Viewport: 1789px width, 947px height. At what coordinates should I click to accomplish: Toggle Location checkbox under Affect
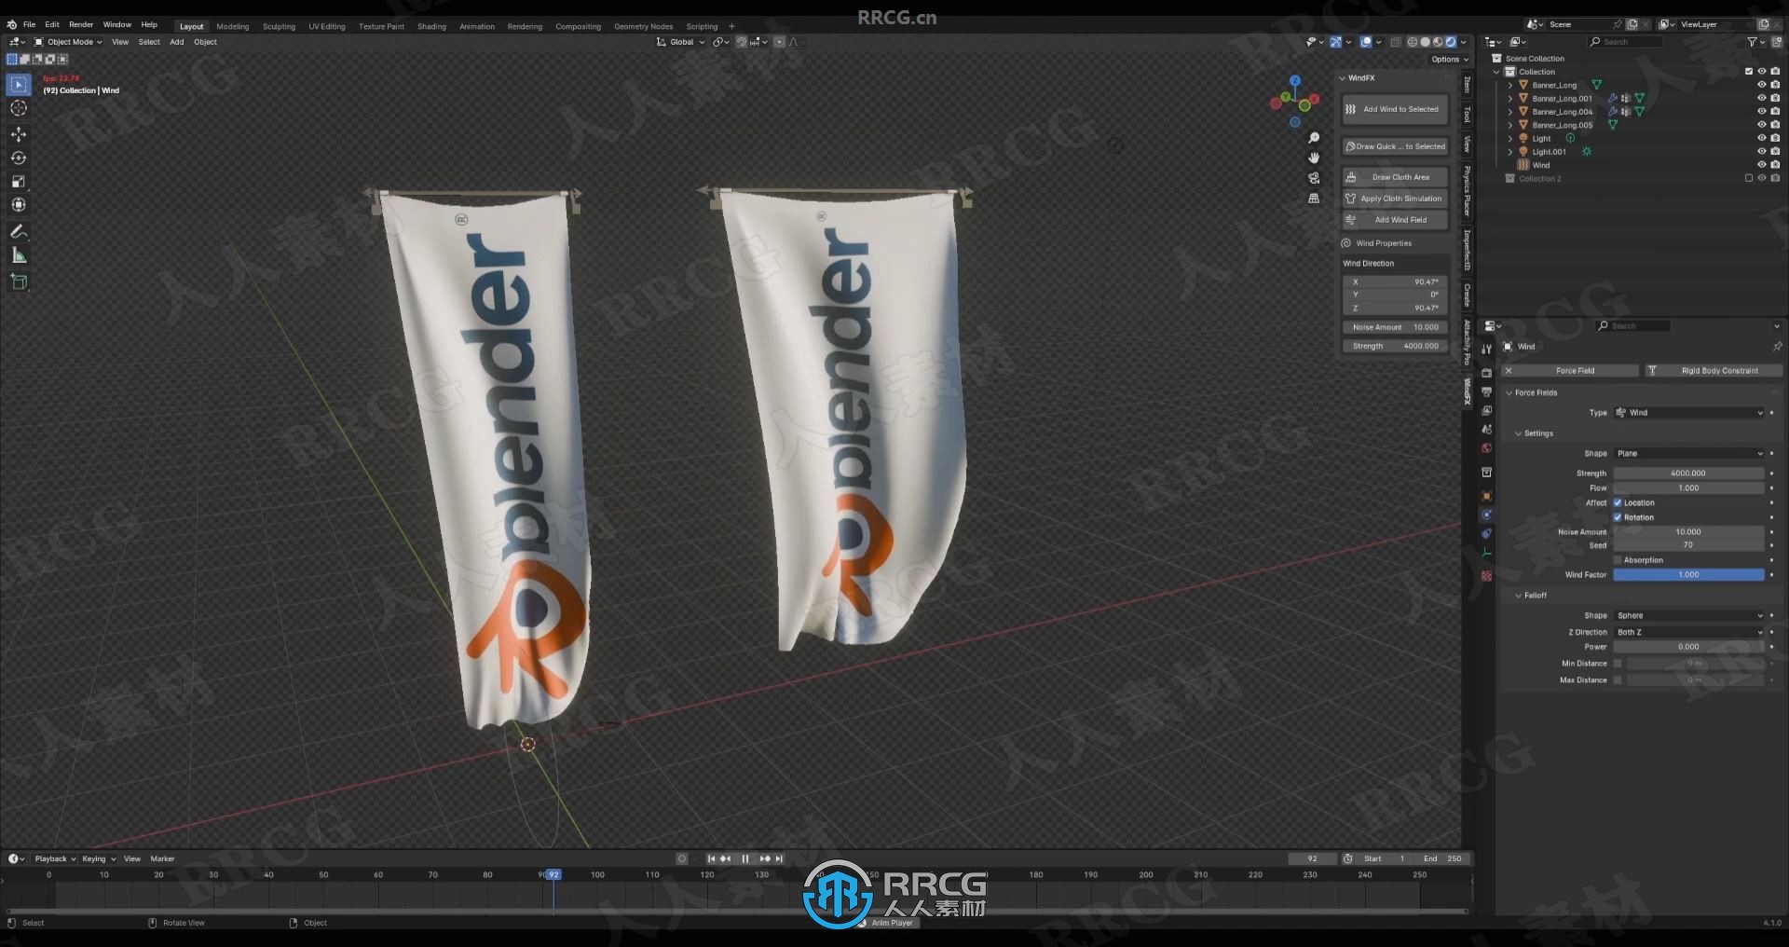tap(1618, 503)
